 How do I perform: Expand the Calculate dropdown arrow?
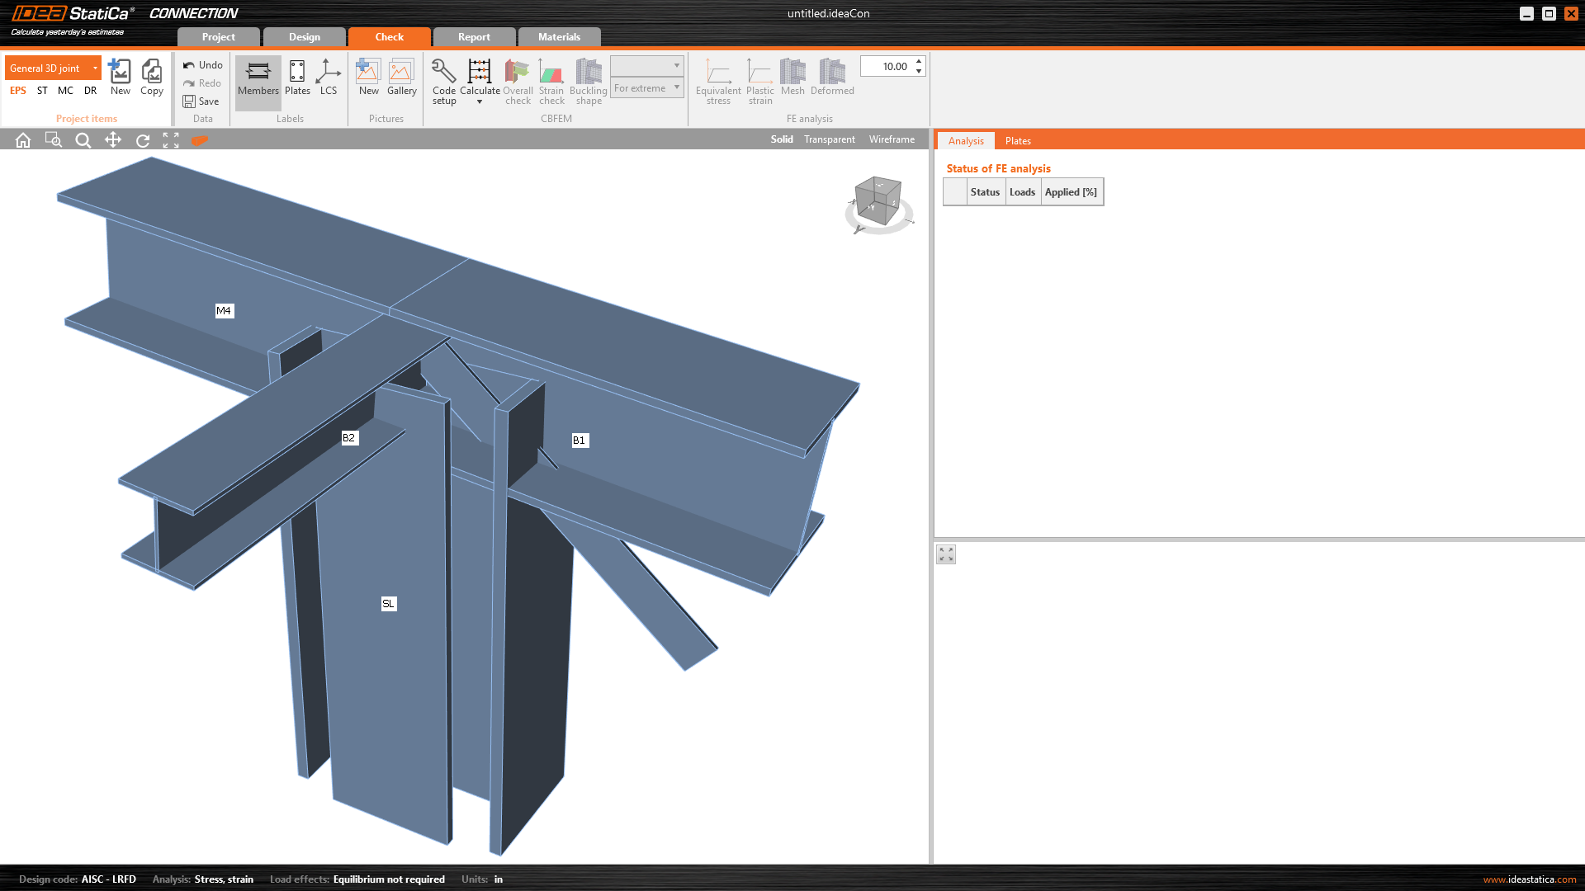tap(480, 102)
